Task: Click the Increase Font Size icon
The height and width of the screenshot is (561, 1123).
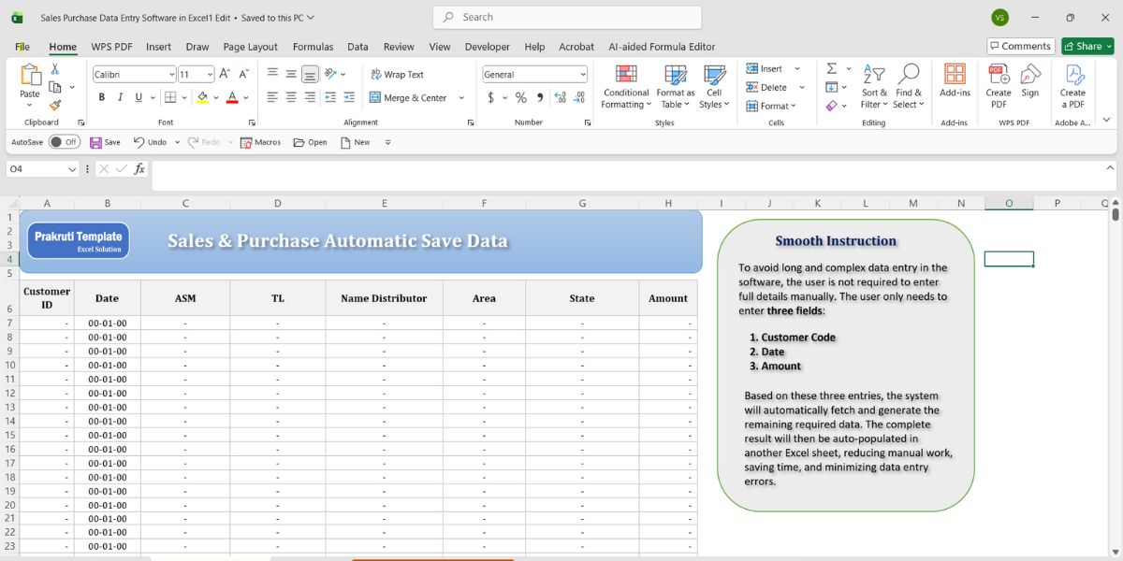Action: tap(225, 74)
